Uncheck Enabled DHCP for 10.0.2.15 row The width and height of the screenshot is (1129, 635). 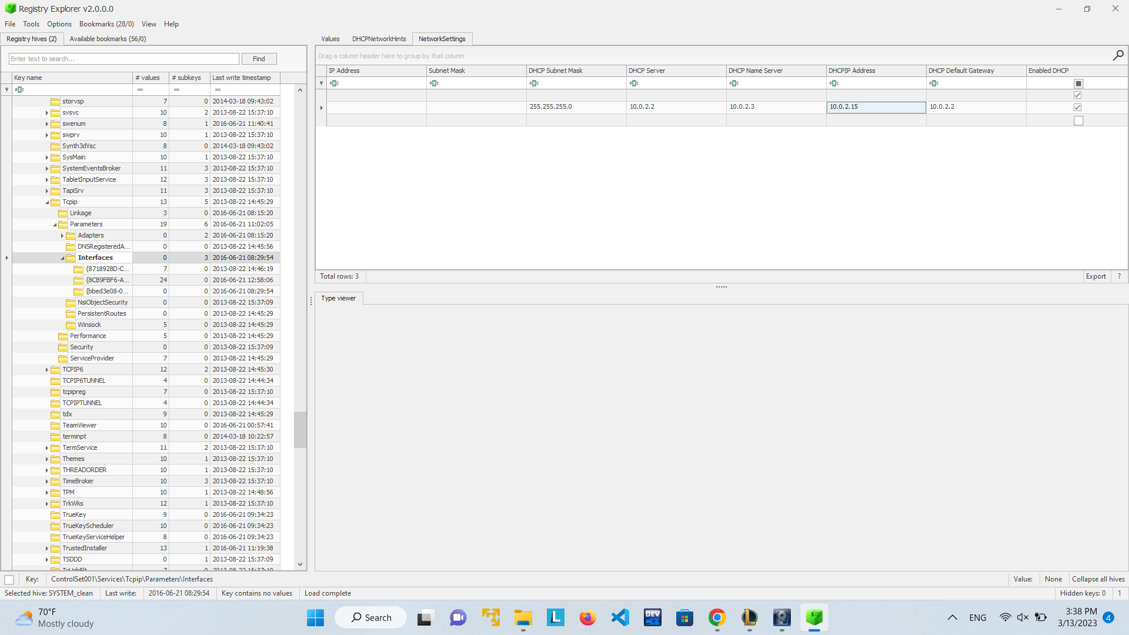click(1077, 107)
